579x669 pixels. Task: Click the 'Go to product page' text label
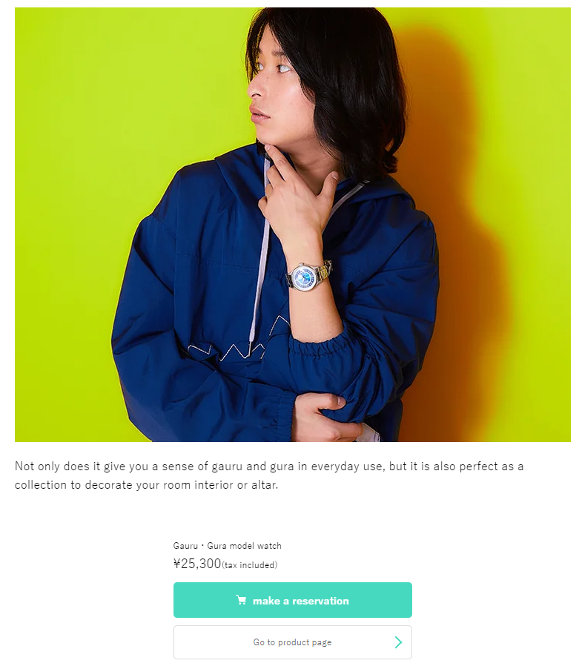(x=293, y=642)
